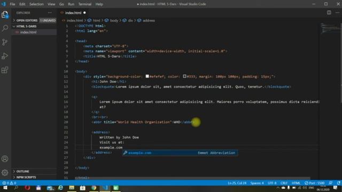The width and height of the screenshot is (342, 192).
Task: Open the Edit menu
Action: [22, 4]
